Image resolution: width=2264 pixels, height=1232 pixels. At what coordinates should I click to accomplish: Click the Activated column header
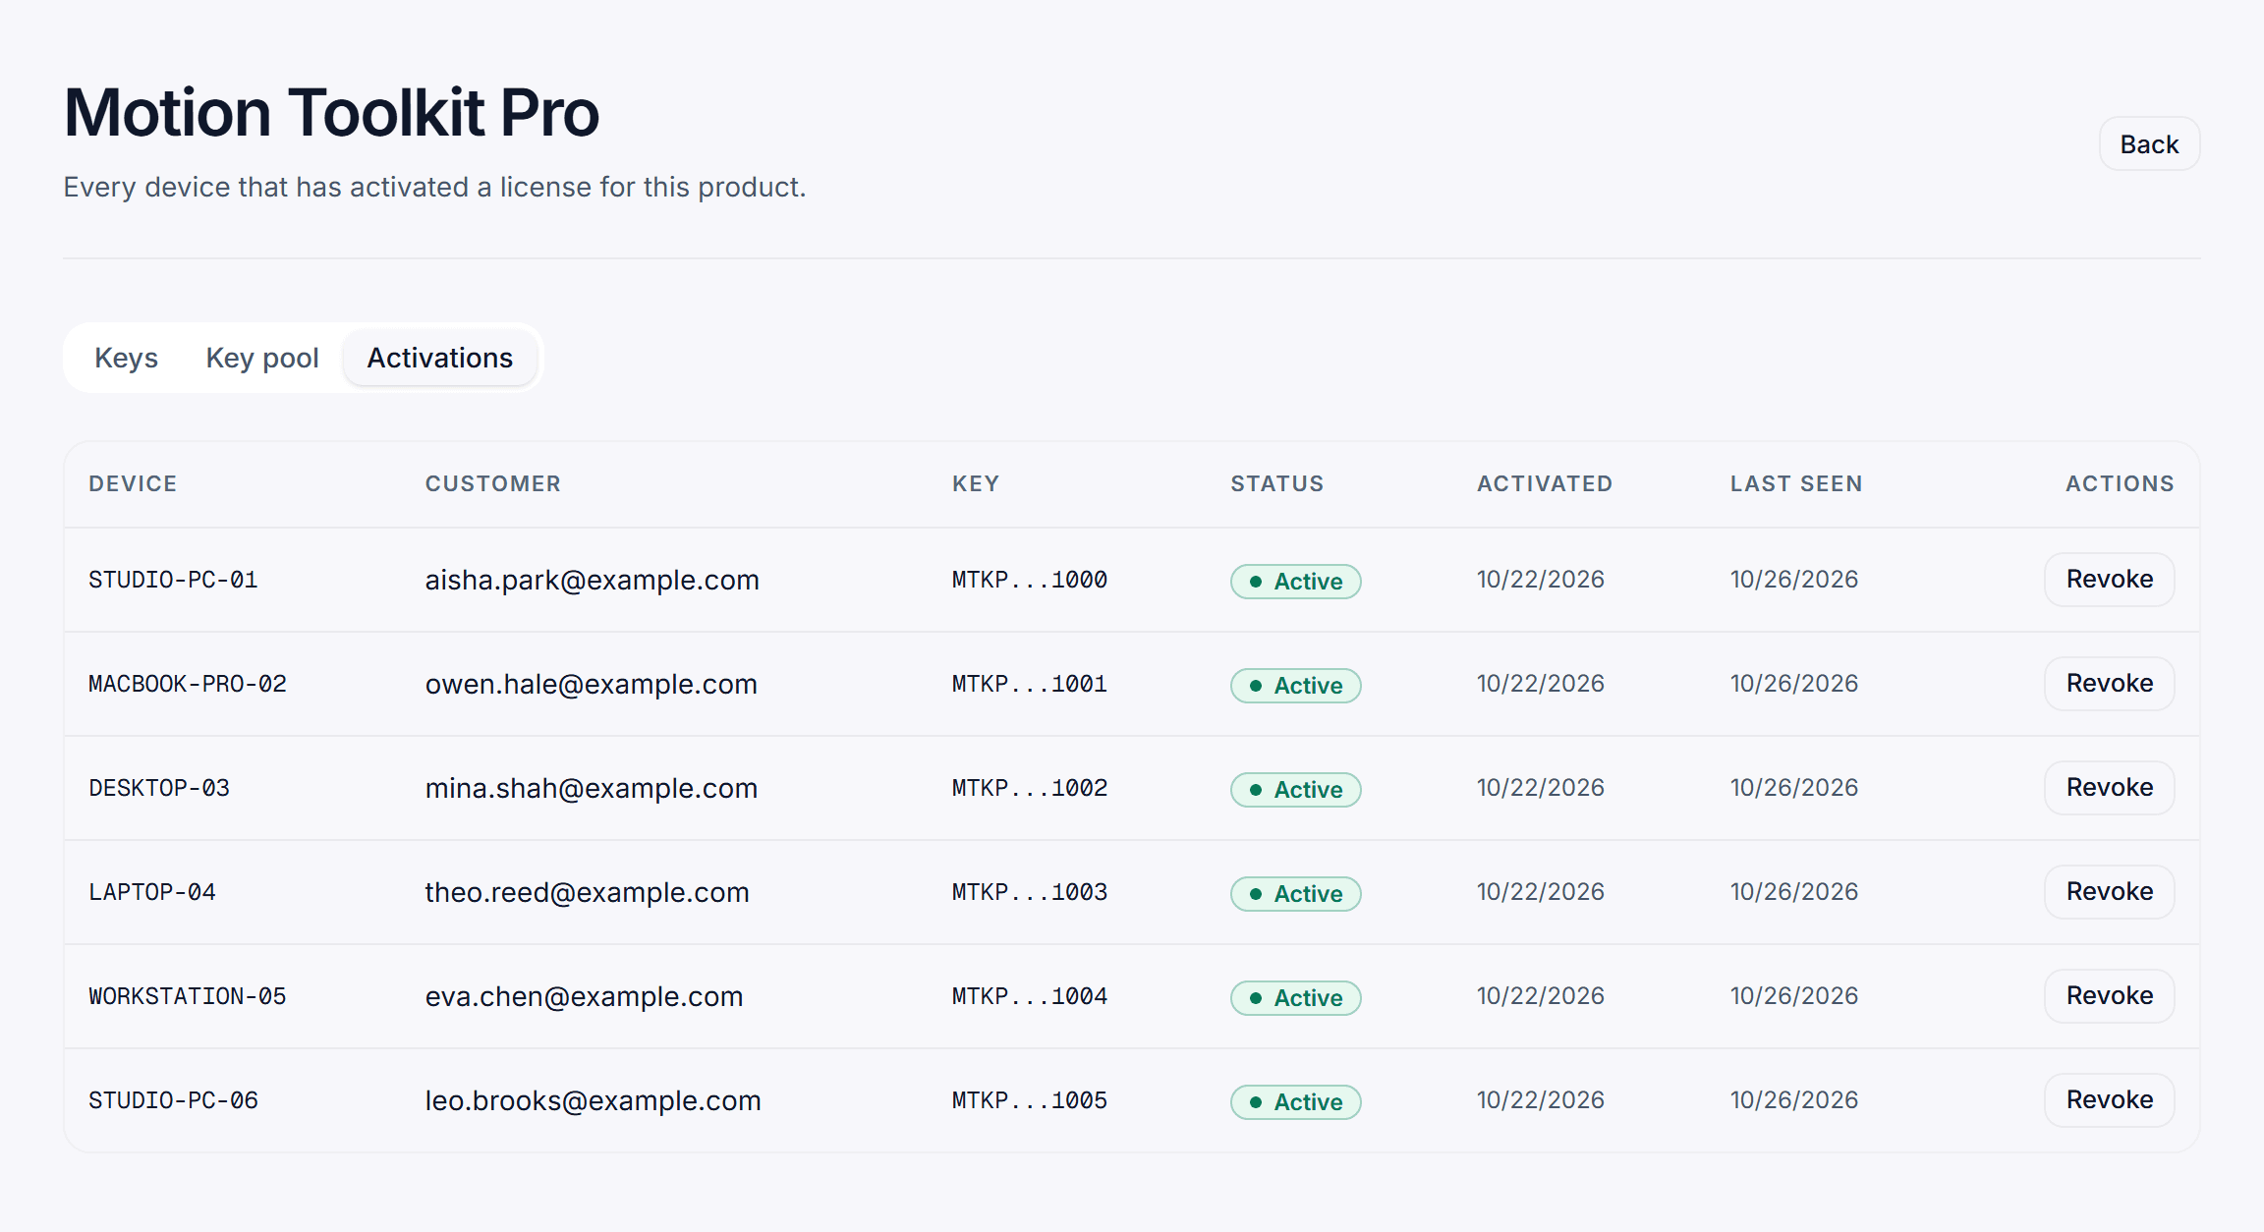1545,483
